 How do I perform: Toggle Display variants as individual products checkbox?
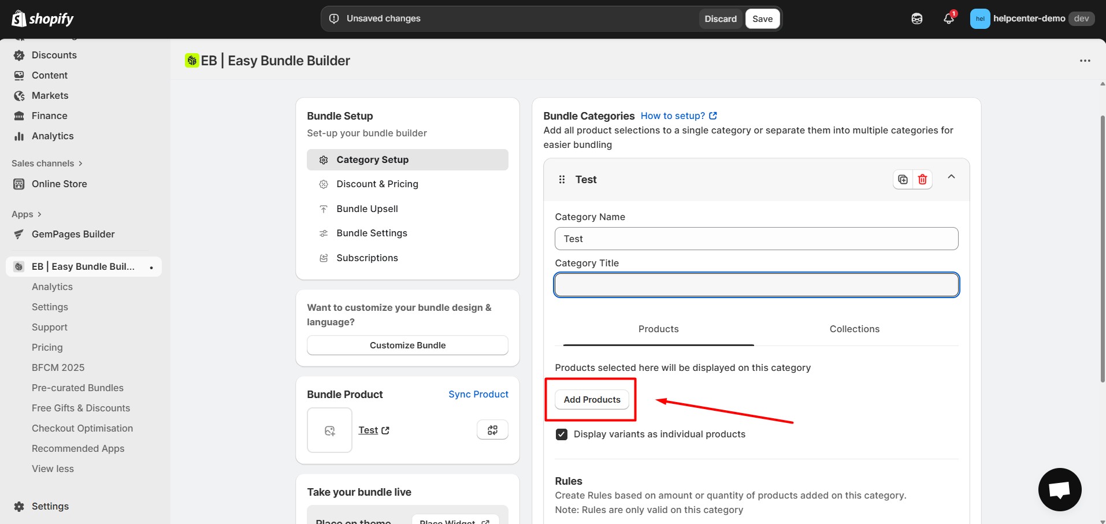562,434
